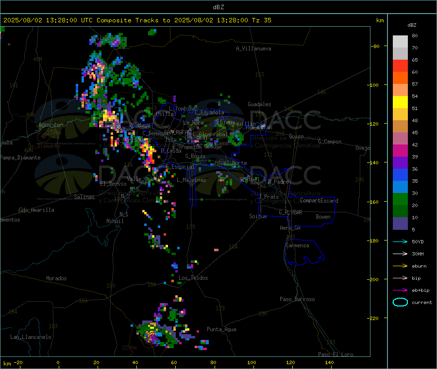Click the Paso_El_Loro label

click(x=336, y=354)
